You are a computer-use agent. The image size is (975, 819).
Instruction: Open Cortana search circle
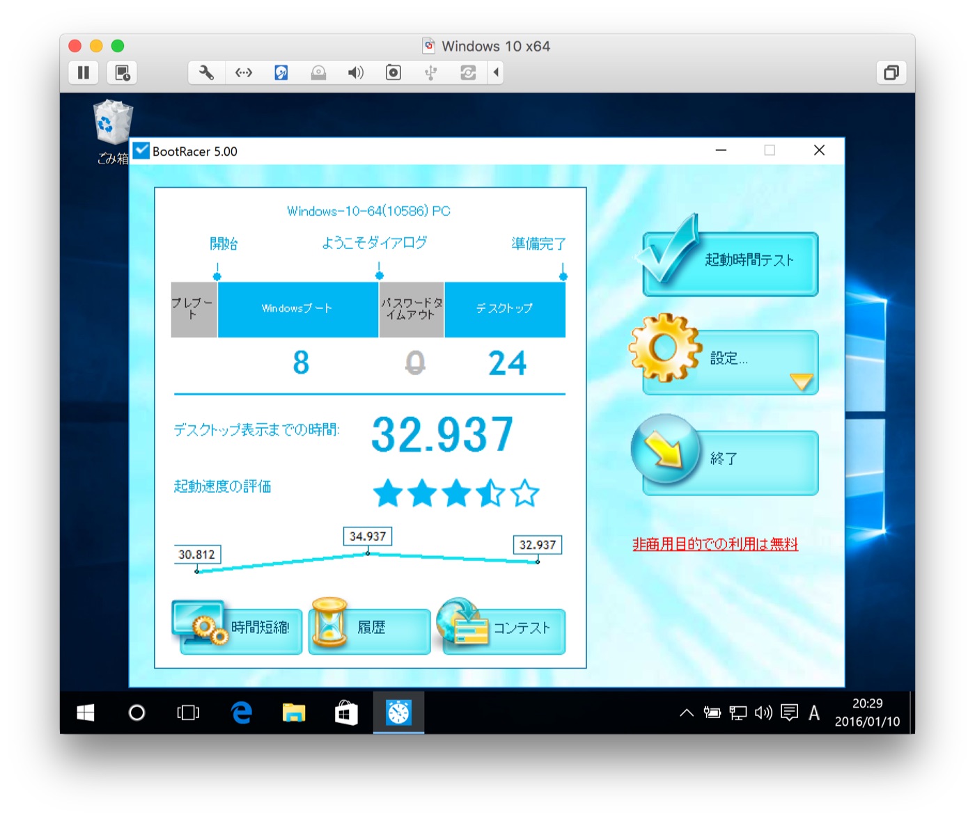coord(137,713)
